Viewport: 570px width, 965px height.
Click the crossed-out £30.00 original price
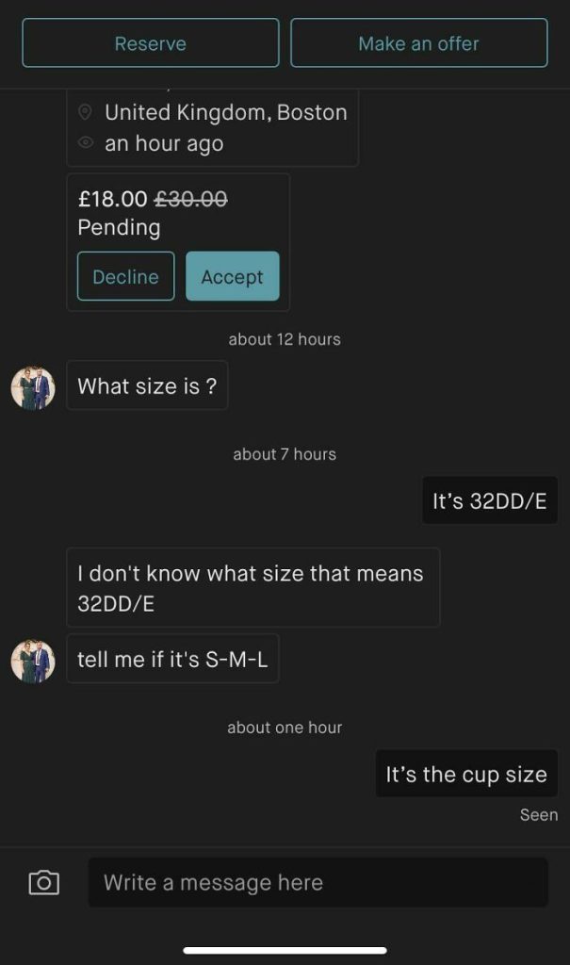pyautogui.click(x=191, y=199)
